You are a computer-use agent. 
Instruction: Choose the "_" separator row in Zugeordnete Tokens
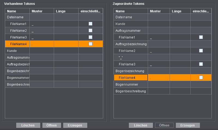131,57
